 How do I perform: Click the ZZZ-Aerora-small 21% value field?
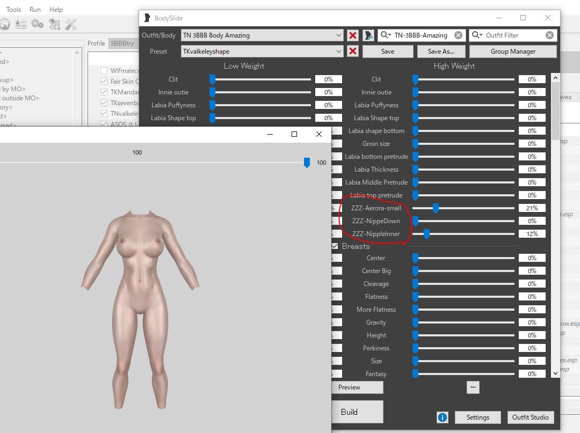[x=532, y=208]
